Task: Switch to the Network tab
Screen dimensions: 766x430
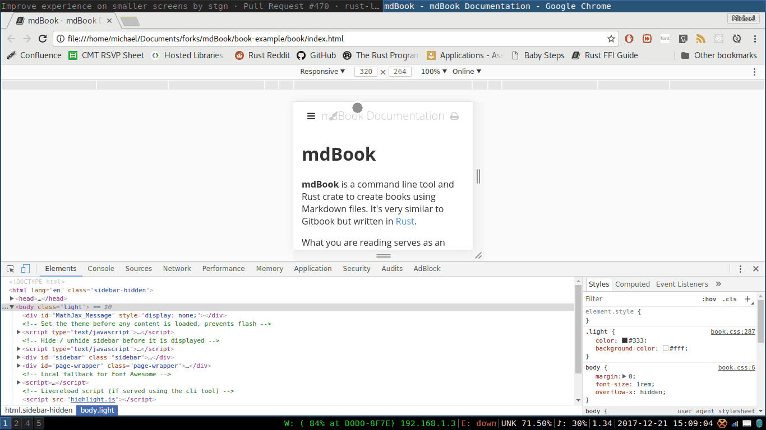Action: tap(177, 269)
